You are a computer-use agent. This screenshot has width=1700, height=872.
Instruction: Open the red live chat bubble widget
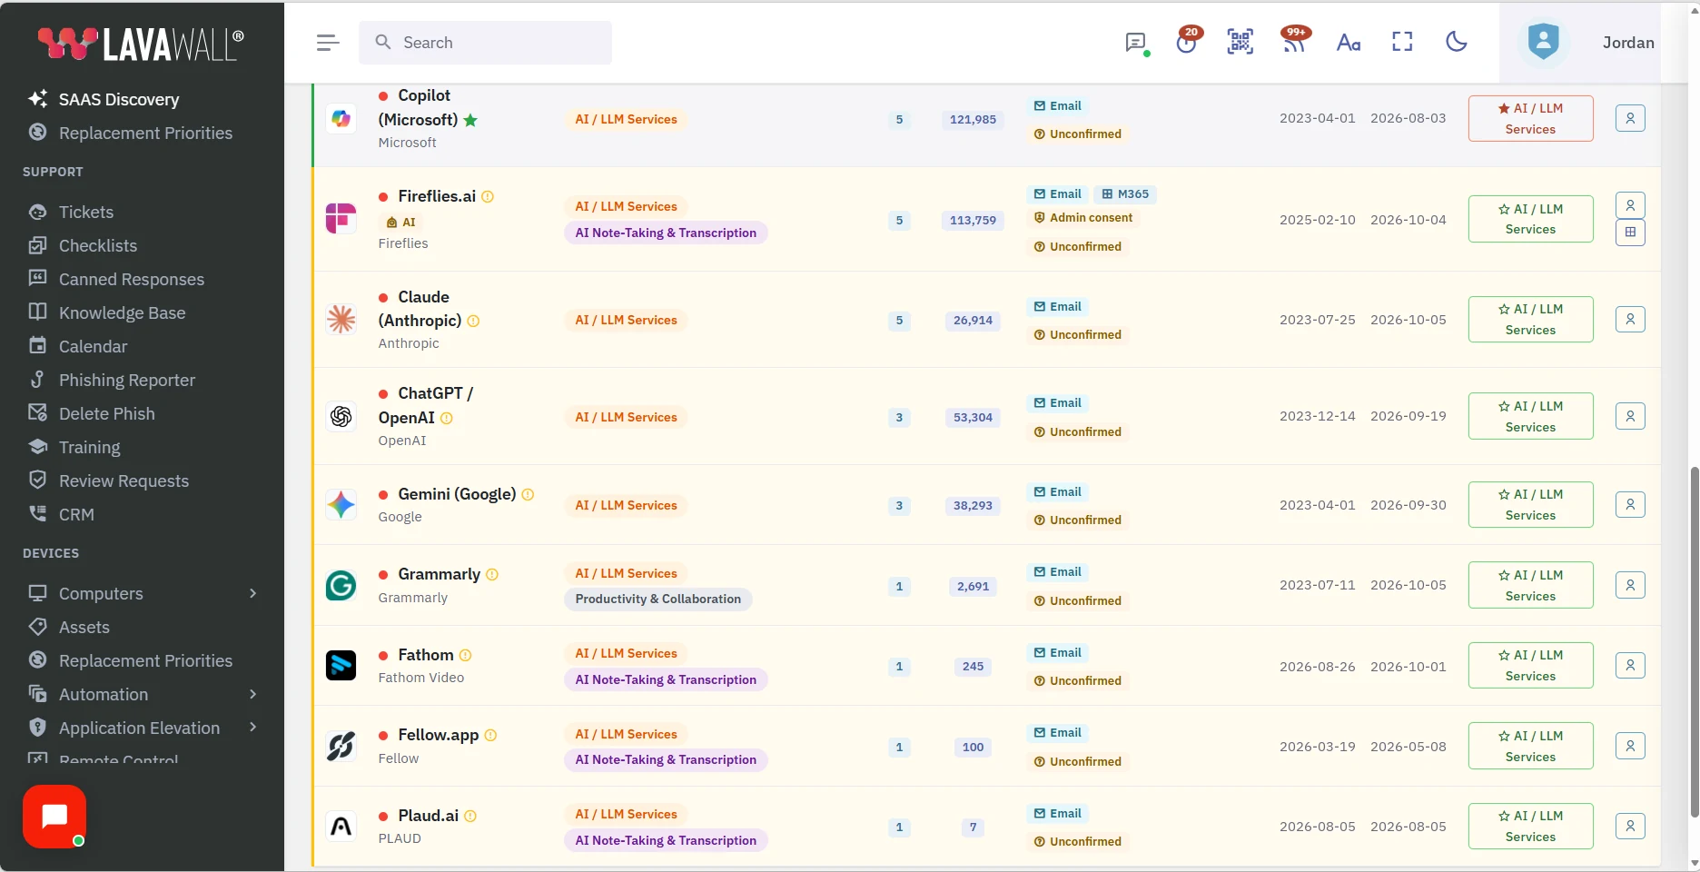(x=54, y=817)
